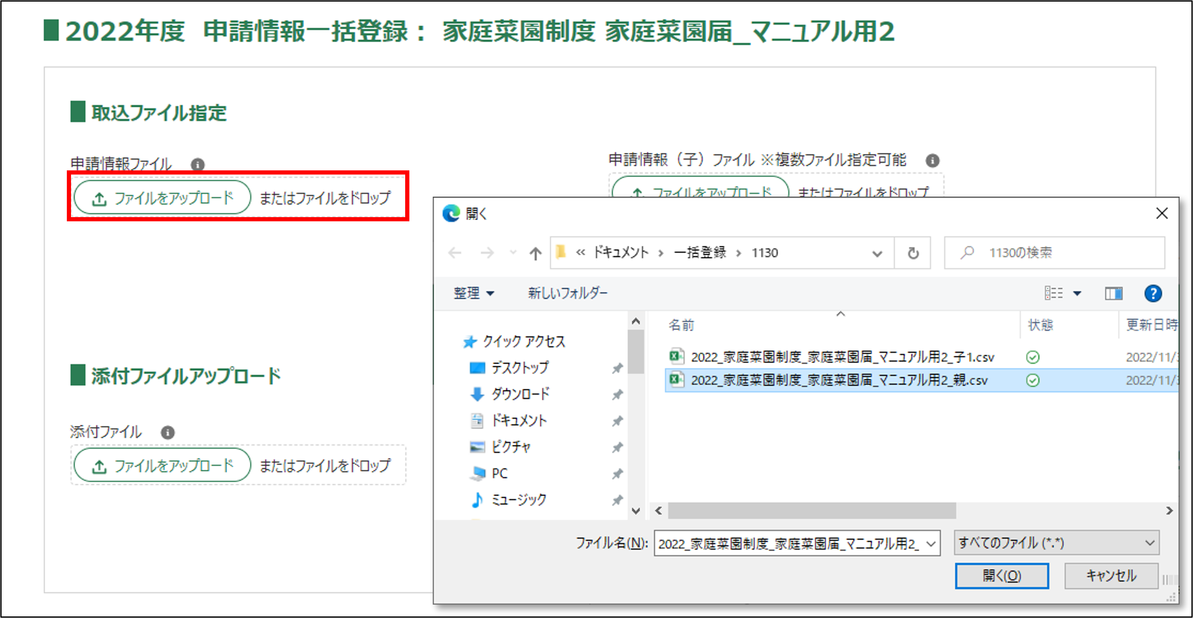Click 新しいフォルダー in the toolbar

pyautogui.click(x=568, y=293)
